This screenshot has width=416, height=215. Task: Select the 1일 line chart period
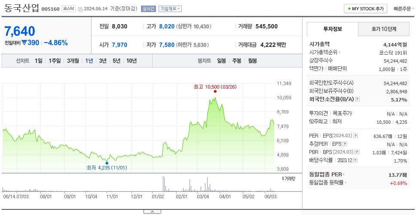click(x=39, y=61)
